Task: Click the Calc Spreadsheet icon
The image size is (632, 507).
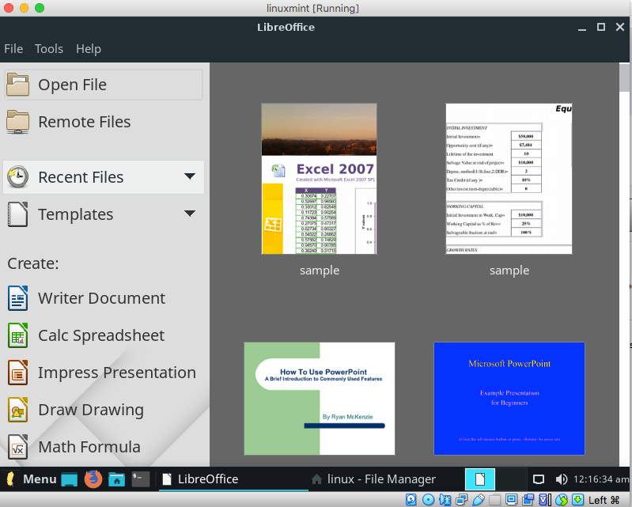Action: [17, 335]
